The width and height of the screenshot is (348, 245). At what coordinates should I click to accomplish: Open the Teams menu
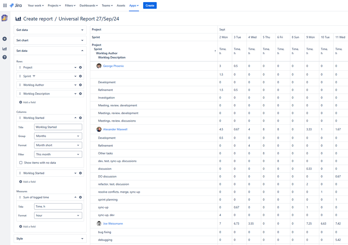[107, 6]
